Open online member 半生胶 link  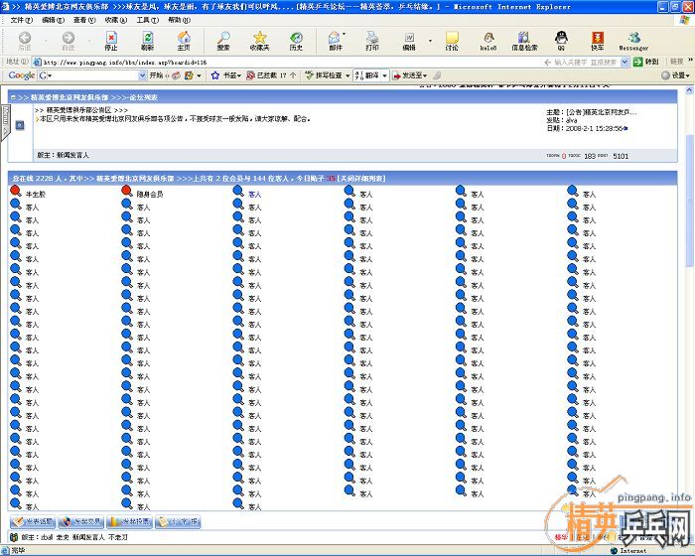36,195
